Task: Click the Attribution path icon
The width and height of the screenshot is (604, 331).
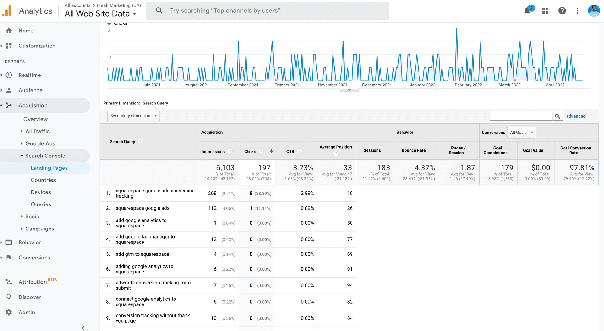Action: [x=9, y=282]
